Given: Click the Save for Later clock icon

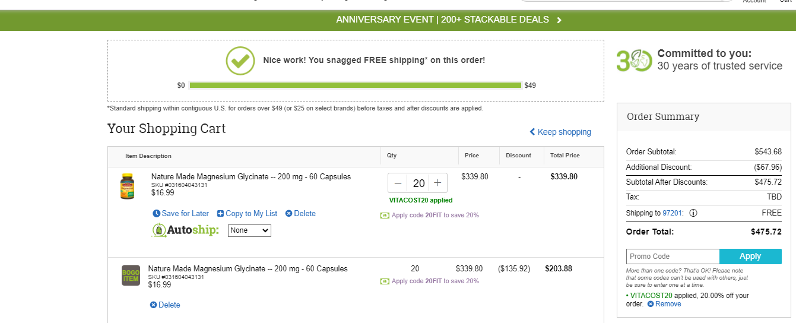Looking at the screenshot, I should point(156,214).
